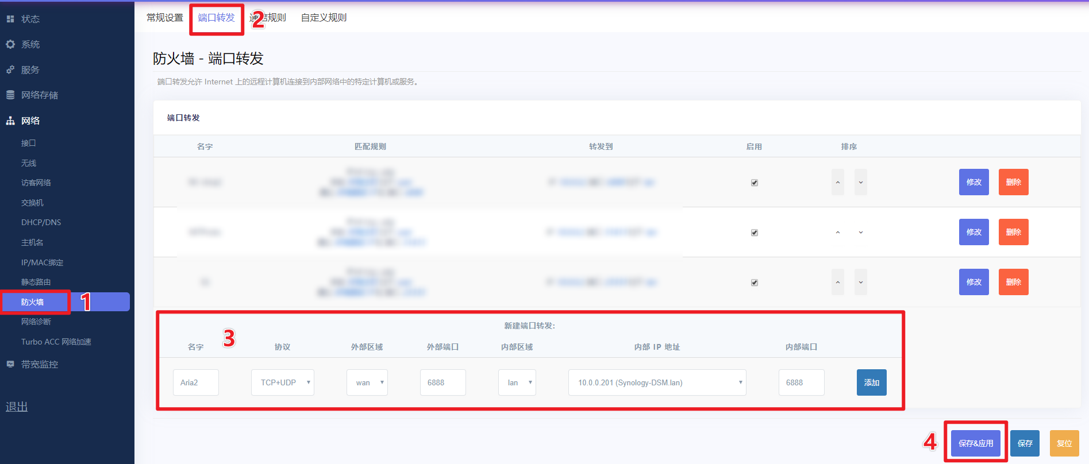The image size is (1089, 464).
Task: Switch to the 自定义规则 tab
Action: tap(324, 18)
